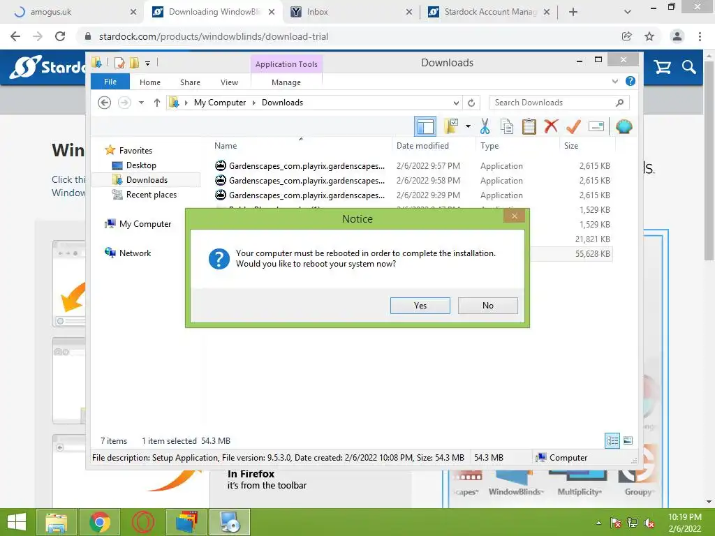Select Favorites in the navigation pane
Viewport: 715px width, 536px height.
[x=135, y=151]
